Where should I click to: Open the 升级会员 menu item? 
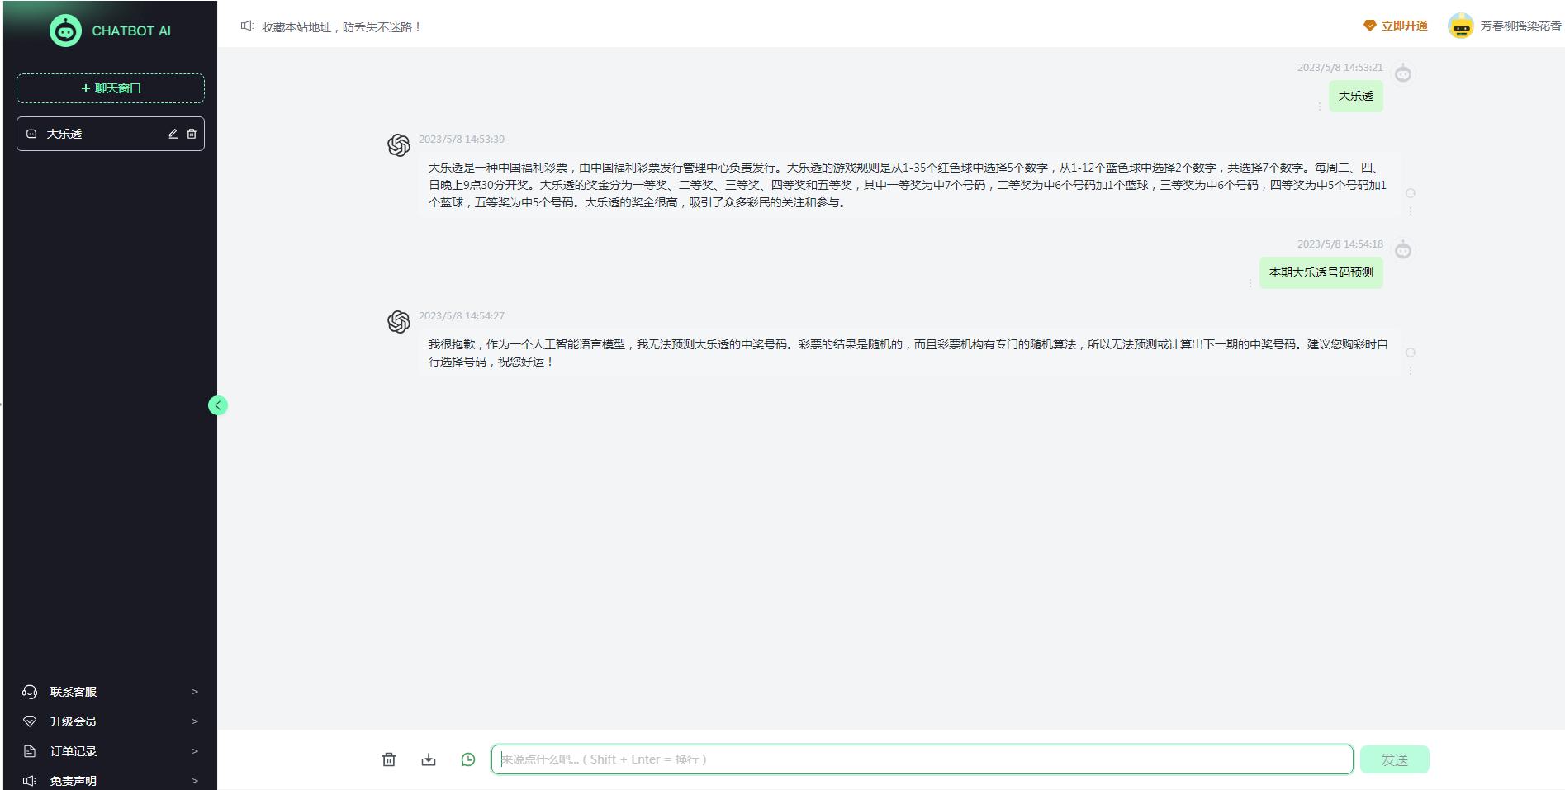[72, 721]
